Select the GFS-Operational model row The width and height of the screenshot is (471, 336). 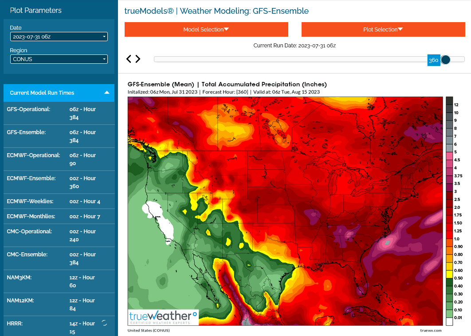coord(59,113)
